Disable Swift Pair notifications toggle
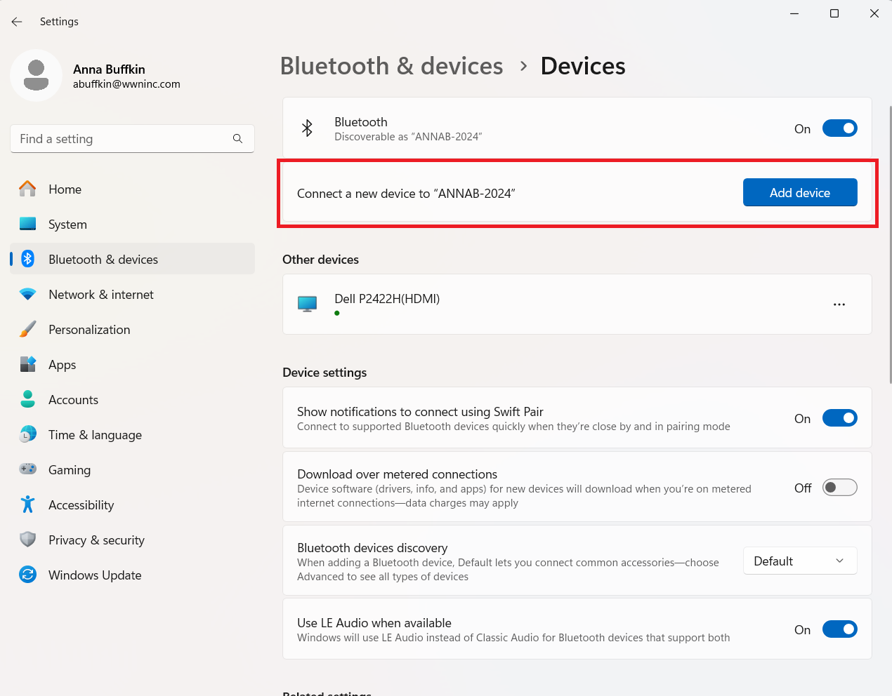The image size is (892, 696). coord(840,418)
